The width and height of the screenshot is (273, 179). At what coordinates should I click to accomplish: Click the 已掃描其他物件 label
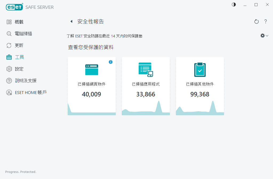point(200,84)
